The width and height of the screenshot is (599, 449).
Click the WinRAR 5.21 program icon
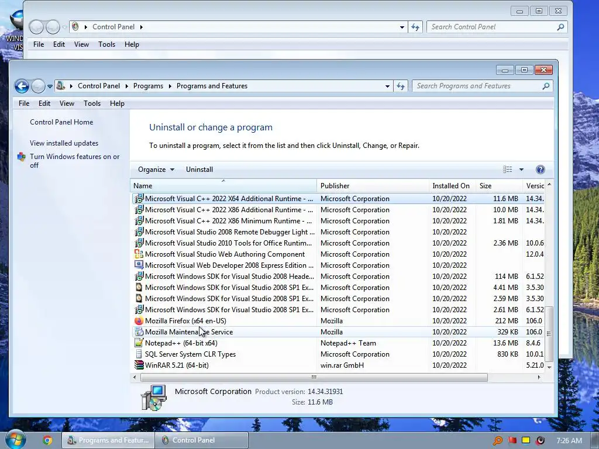139,365
